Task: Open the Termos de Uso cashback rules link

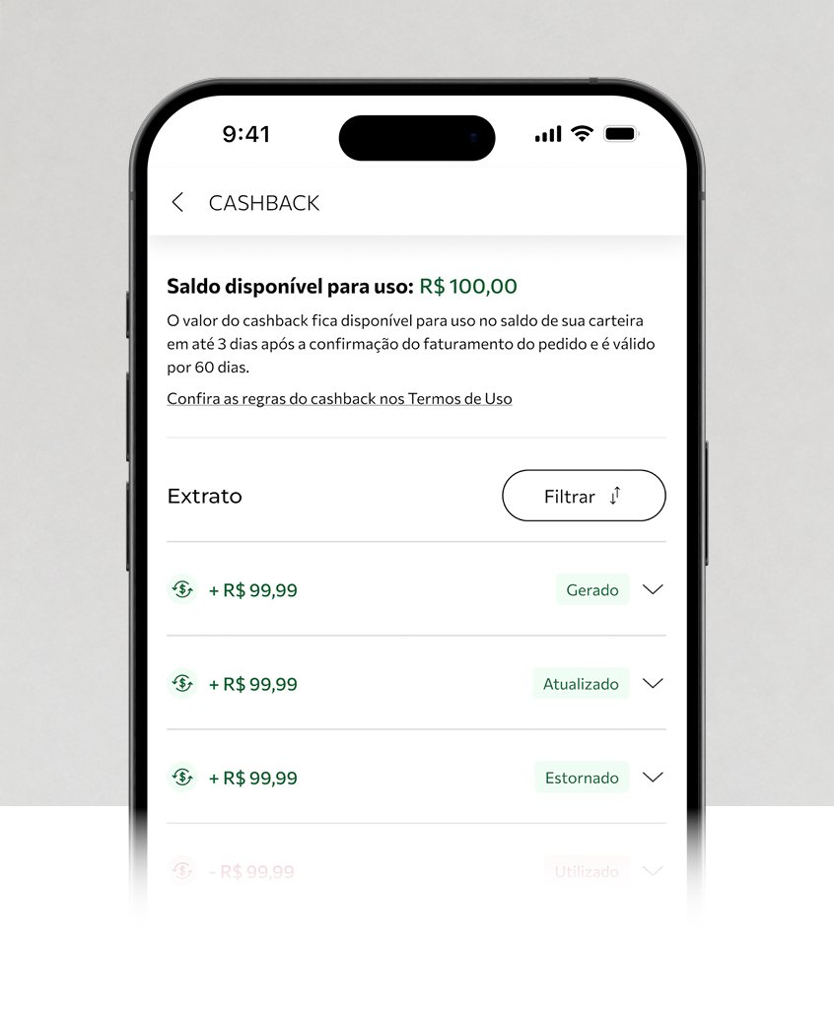Action: pos(339,399)
